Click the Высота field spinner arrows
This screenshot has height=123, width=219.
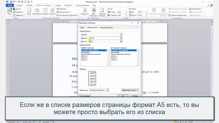click(121, 41)
